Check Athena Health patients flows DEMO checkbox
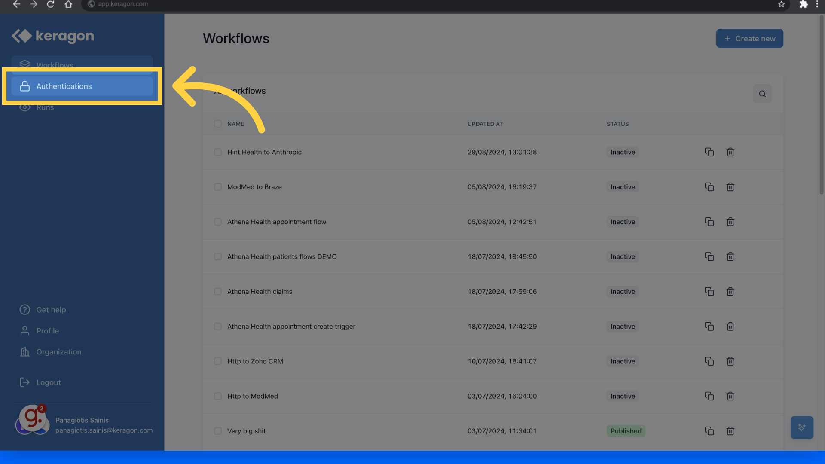Viewport: 825px width, 464px height. coord(218,256)
